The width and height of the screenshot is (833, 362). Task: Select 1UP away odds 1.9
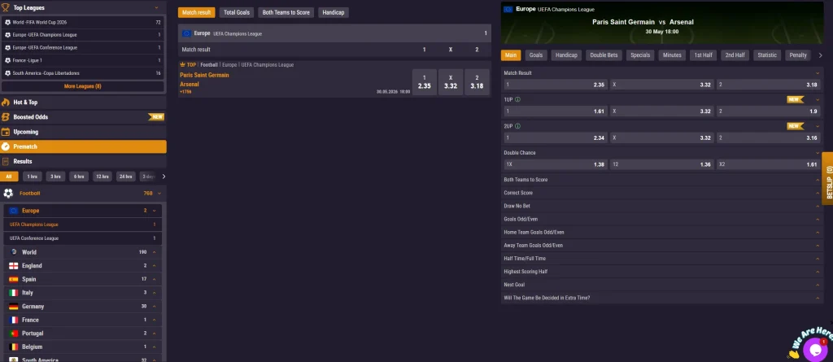(768, 111)
